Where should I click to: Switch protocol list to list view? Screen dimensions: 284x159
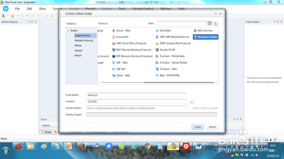tap(210, 23)
